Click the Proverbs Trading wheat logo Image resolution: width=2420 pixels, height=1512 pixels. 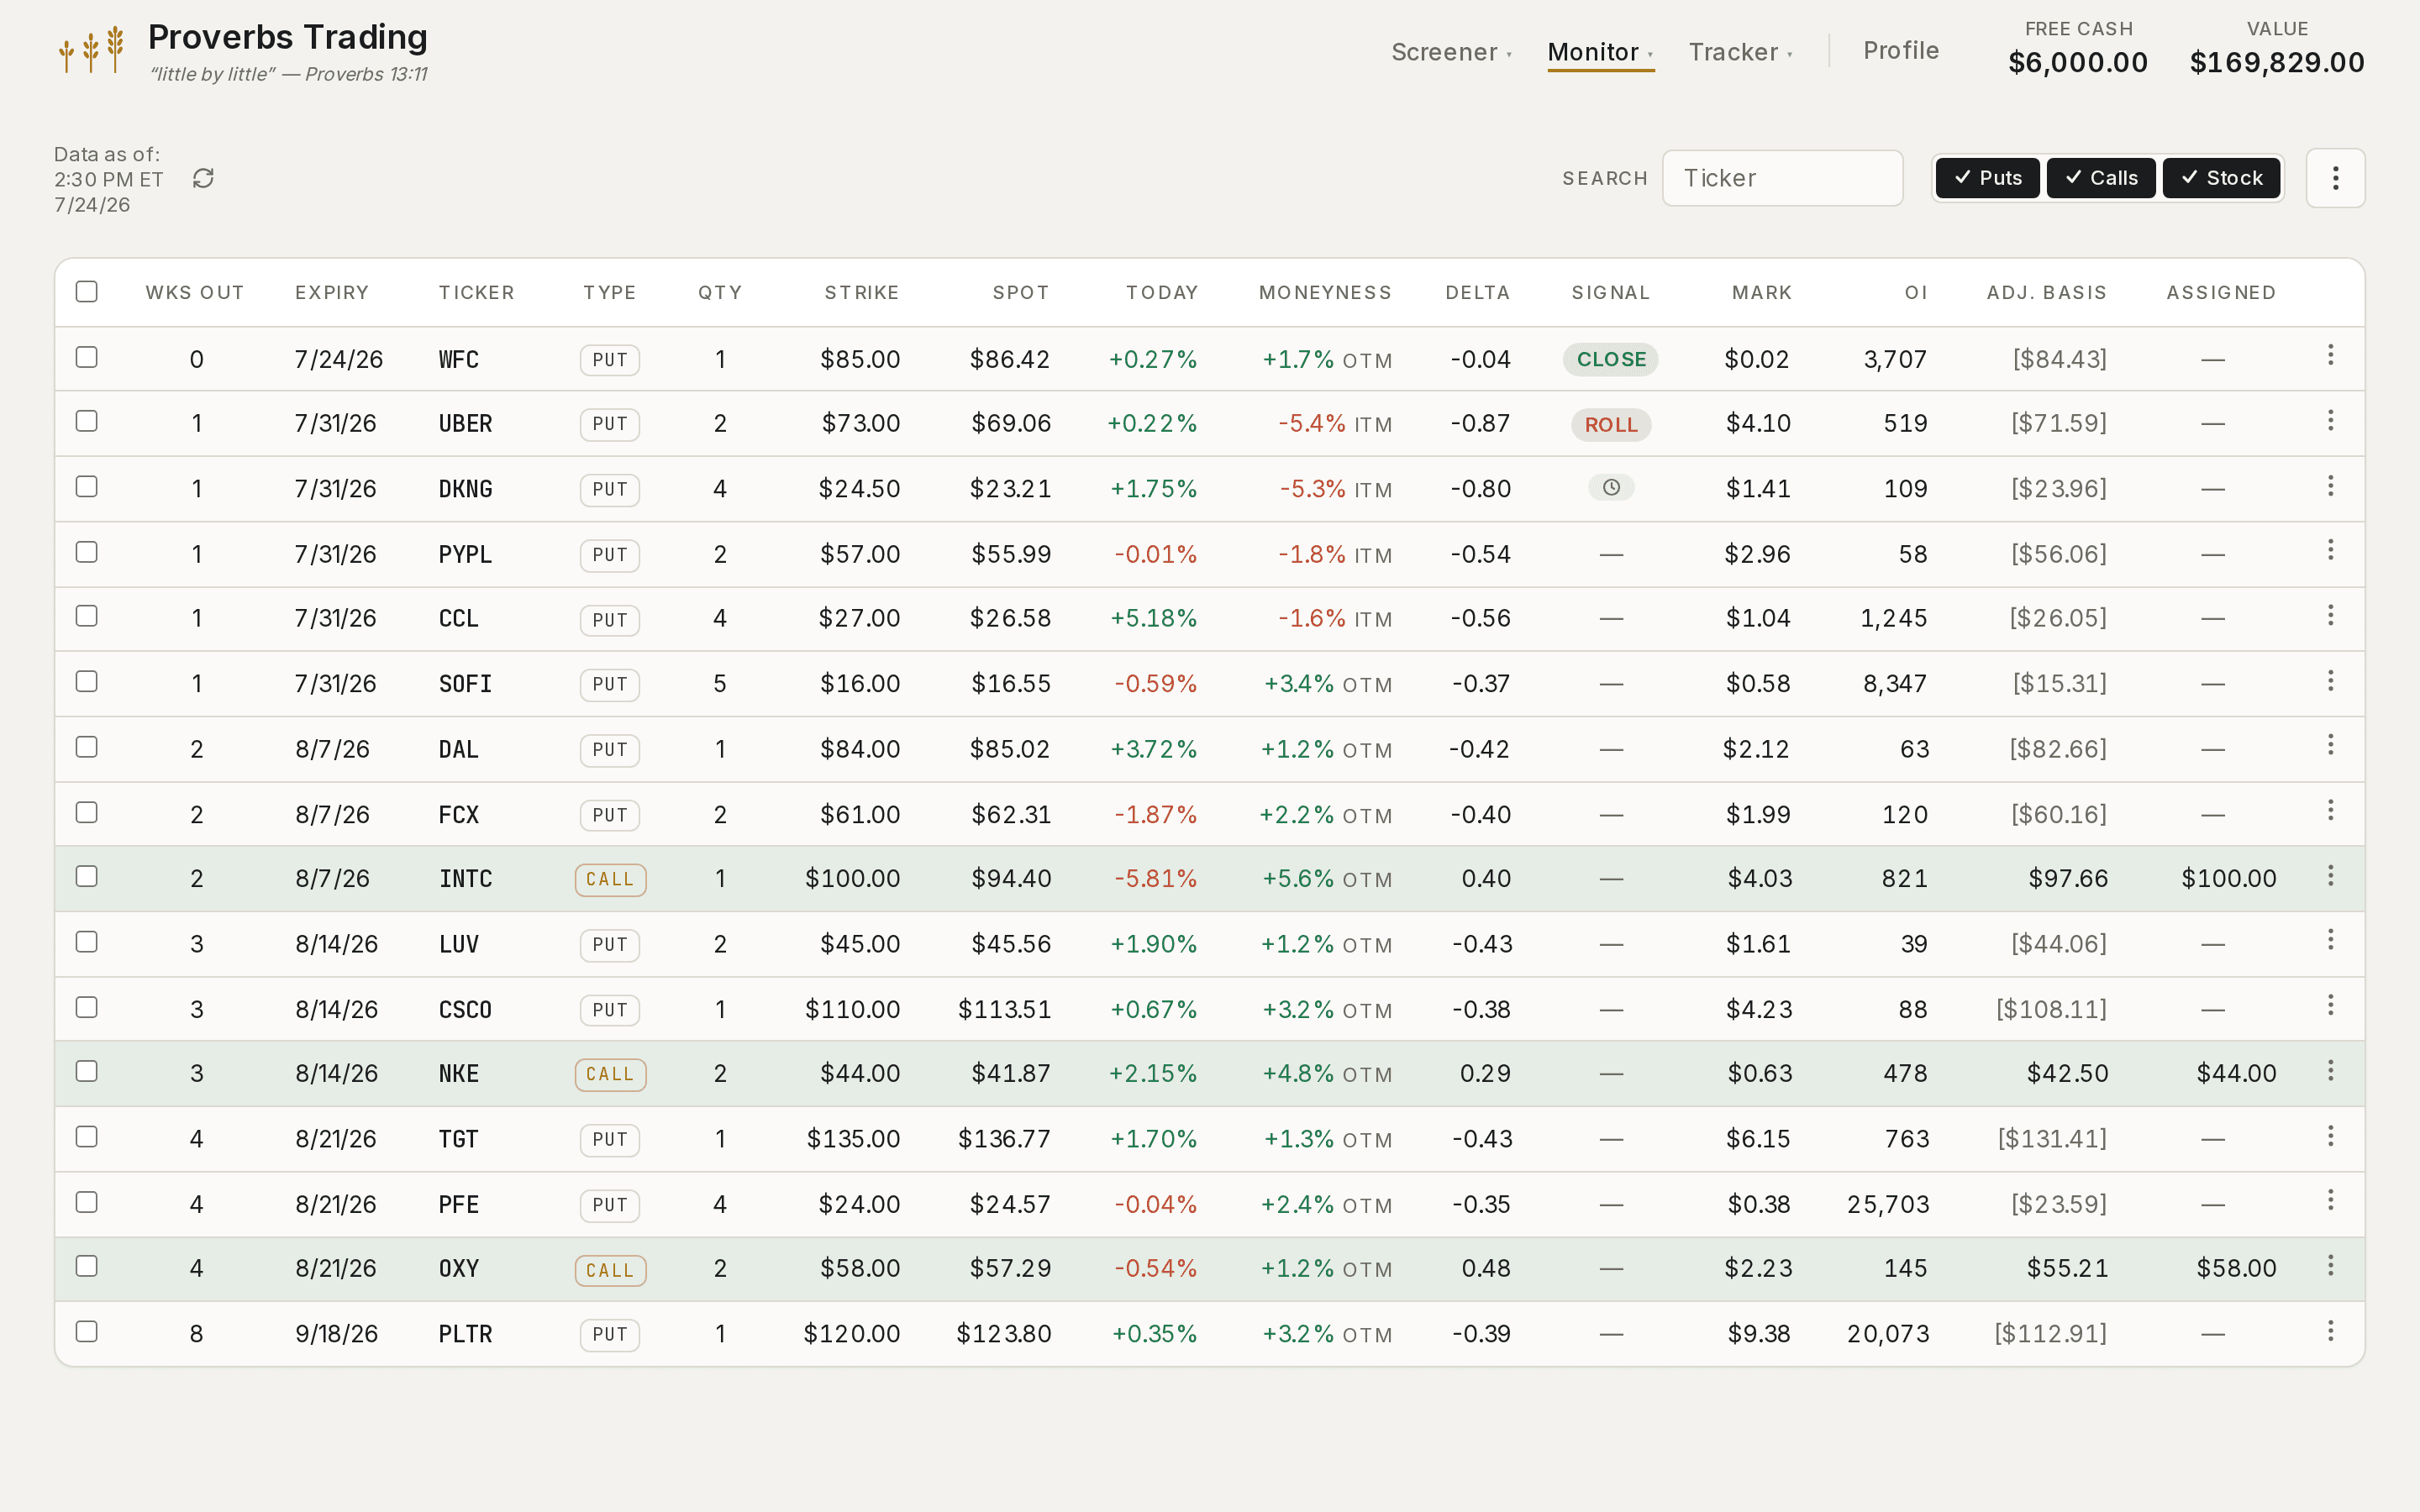[91, 50]
